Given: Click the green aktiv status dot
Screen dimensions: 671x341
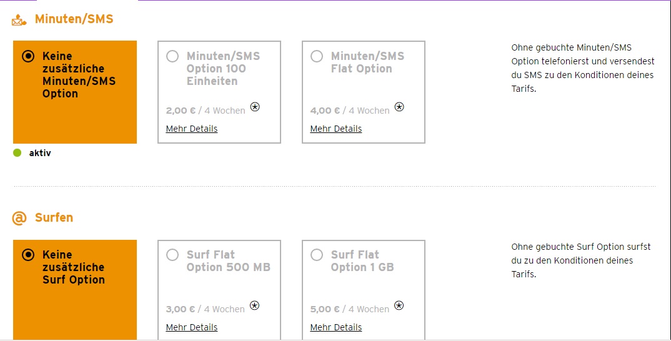Looking at the screenshot, I should tap(17, 152).
